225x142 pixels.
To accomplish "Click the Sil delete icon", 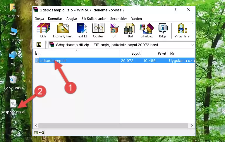I will (114, 30).
